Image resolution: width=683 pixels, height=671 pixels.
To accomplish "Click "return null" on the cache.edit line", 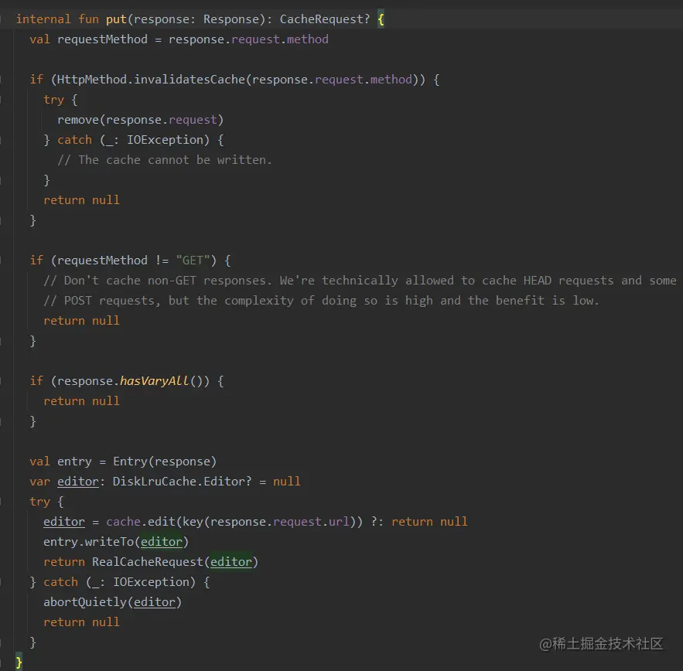I will pos(429,522).
